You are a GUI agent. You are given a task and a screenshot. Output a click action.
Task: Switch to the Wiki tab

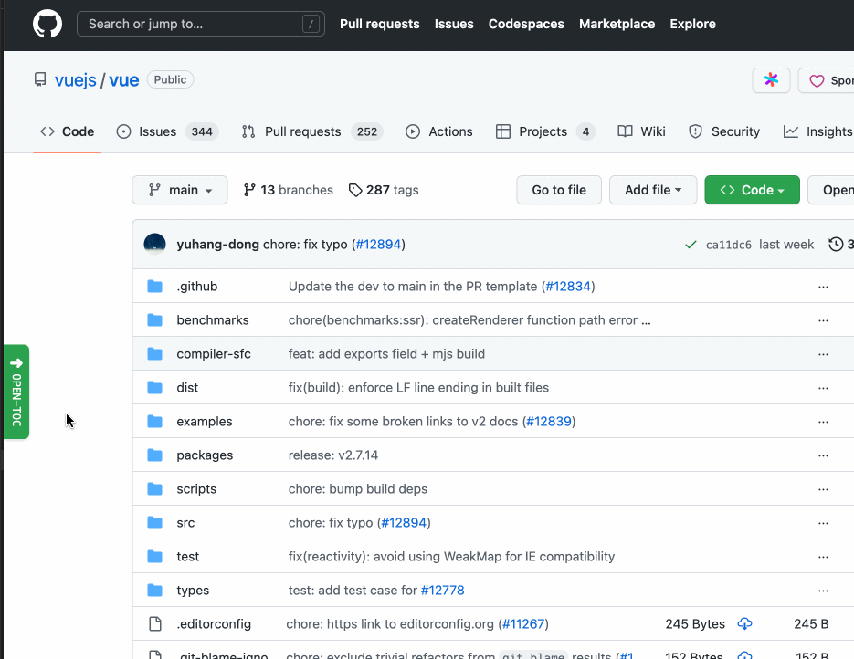641,131
